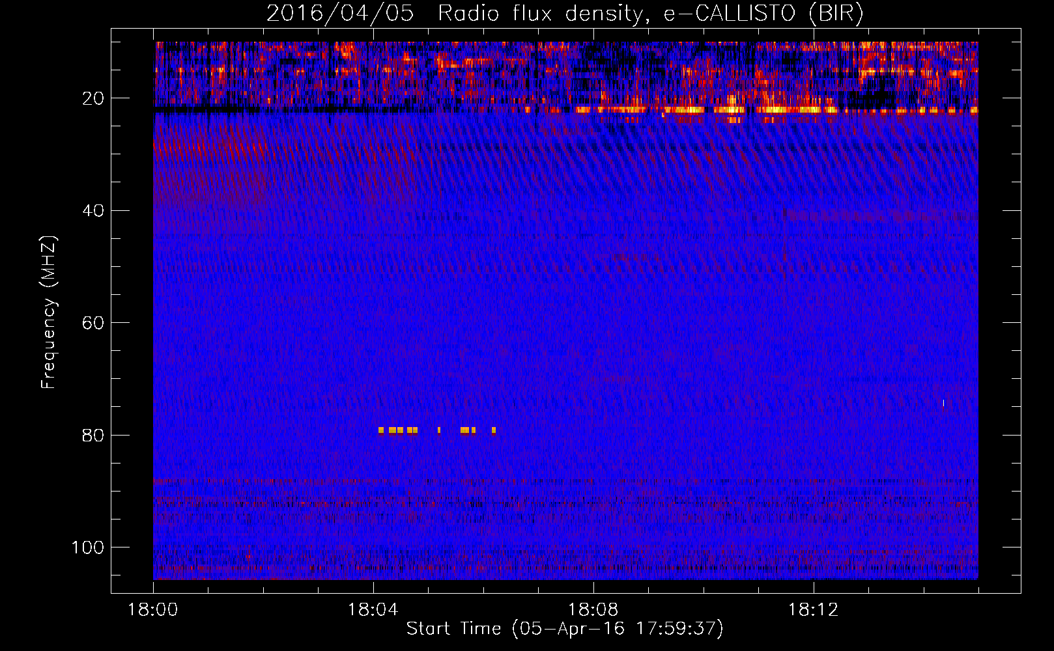
Task: Click the '18:00' time tick label
Action: tap(153, 610)
